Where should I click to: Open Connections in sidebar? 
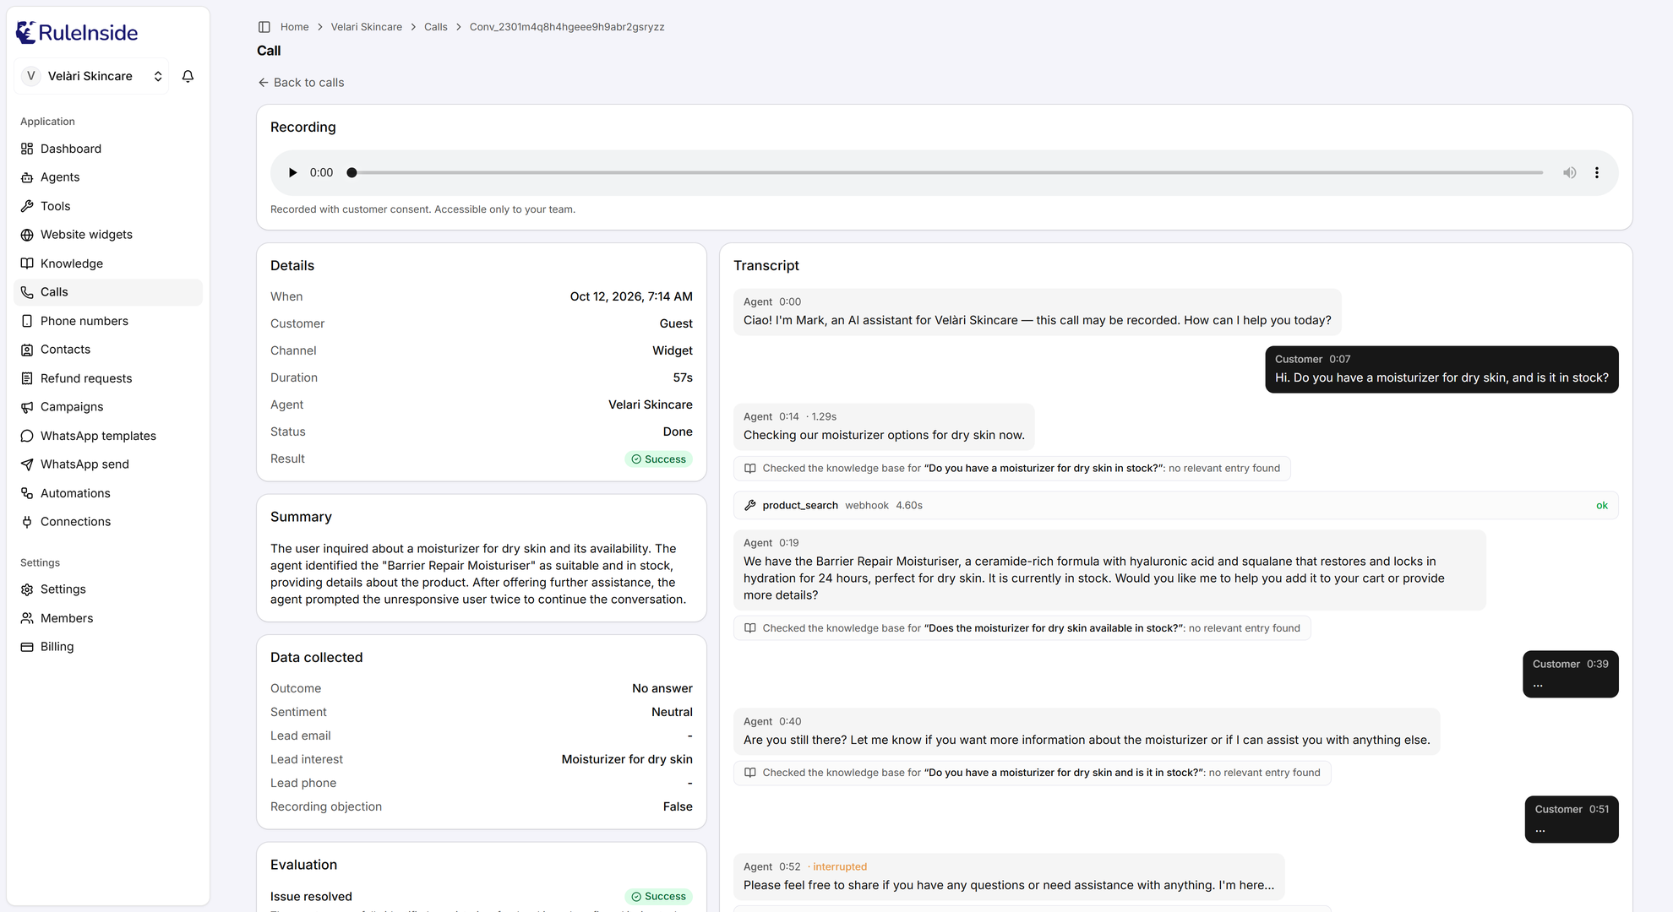click(x=108, y=522)
